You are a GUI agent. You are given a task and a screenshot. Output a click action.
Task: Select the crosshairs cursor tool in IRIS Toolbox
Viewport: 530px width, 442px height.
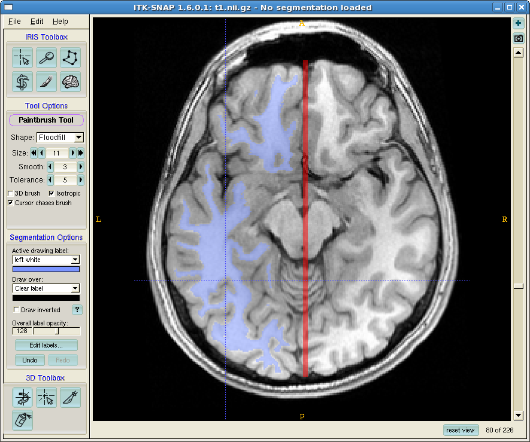pos(23,58)
